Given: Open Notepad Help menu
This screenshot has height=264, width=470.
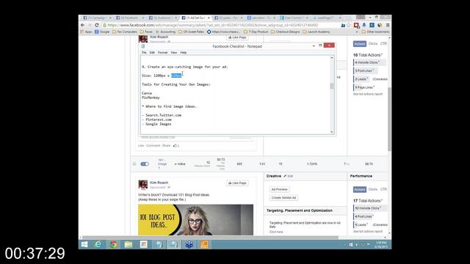Looking at the screenshot, I should point(183,52).
